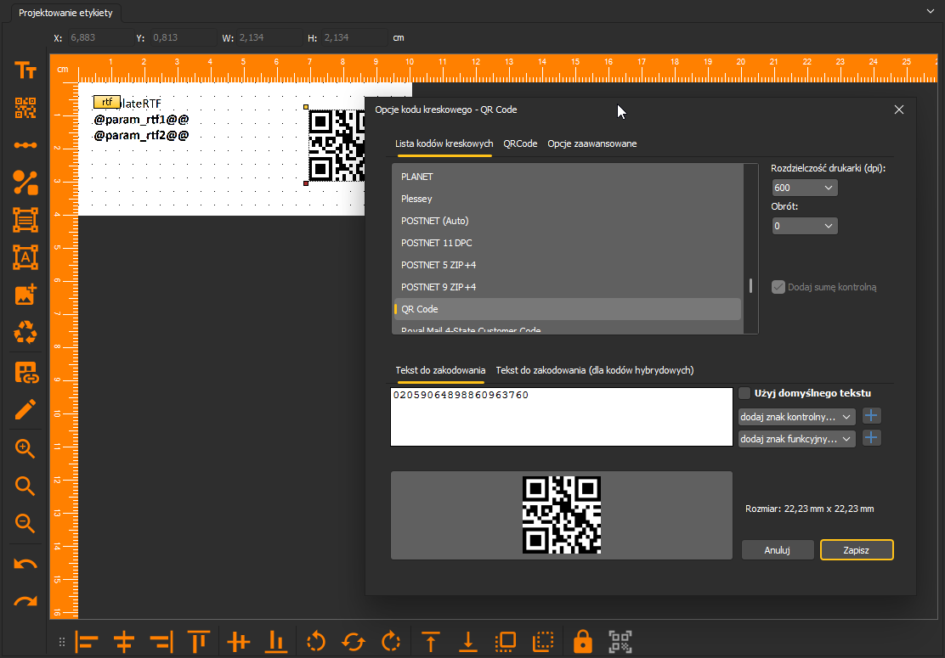Select 'POSTNET (Auto)' barcode type

[568, 221]
